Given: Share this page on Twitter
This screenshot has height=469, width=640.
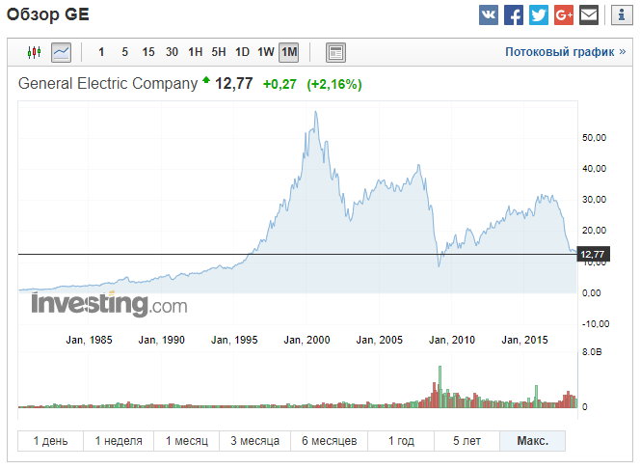Looking at the screenshot, I should tap(539, 15).
